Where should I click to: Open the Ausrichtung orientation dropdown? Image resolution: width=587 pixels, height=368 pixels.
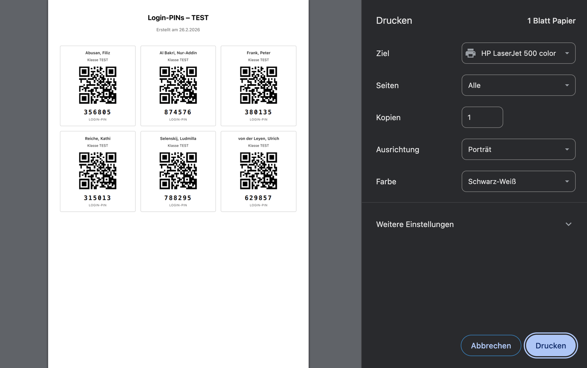click(x=519, y=149)
